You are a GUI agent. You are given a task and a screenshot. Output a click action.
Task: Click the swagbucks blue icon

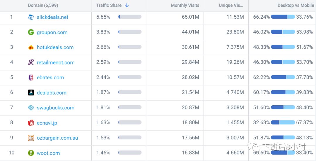point(31,108)
